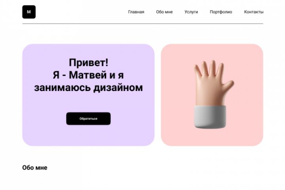Screen dimensions: 285x190
Task: Click the word 'дизайном' in the heading
Action: (x=118, y=88)
